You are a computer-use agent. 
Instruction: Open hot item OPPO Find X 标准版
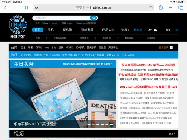click(x=93, y=55)
